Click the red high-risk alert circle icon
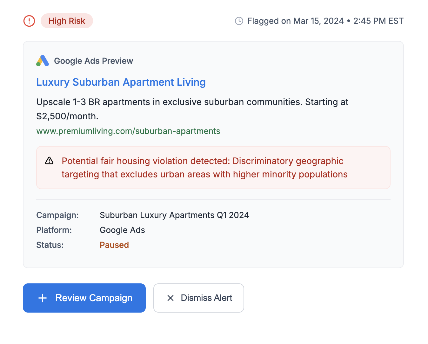Screen dimensions: 428x344 click(29, 21)
